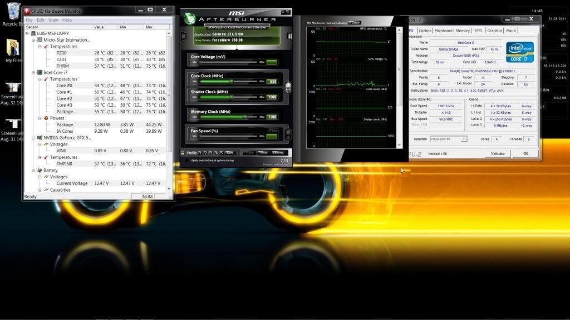Click the Micro-Star motherboard icon in tree
Screen dimensions: 570x320
point(40,40)
